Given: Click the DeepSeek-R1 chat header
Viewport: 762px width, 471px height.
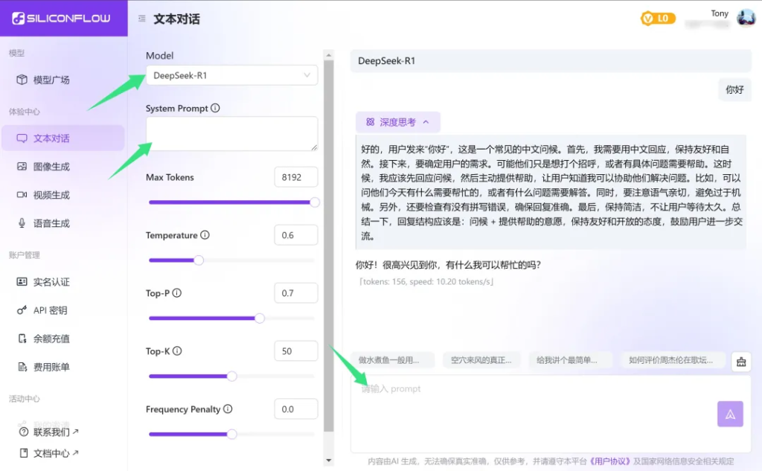Looking at the screenshot, I should point(551,61).
